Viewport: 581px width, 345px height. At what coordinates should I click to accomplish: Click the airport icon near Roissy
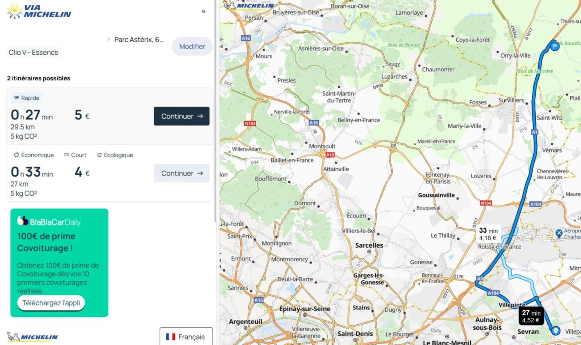coord(559,233)
